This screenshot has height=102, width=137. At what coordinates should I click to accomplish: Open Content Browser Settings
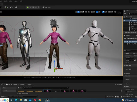[118, 84]
